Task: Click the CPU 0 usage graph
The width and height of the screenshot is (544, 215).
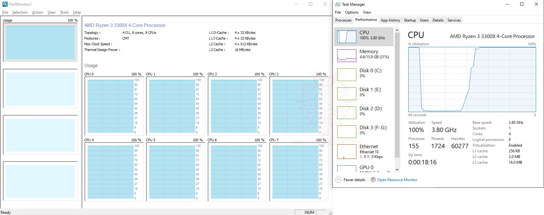Action: (114, 106)
